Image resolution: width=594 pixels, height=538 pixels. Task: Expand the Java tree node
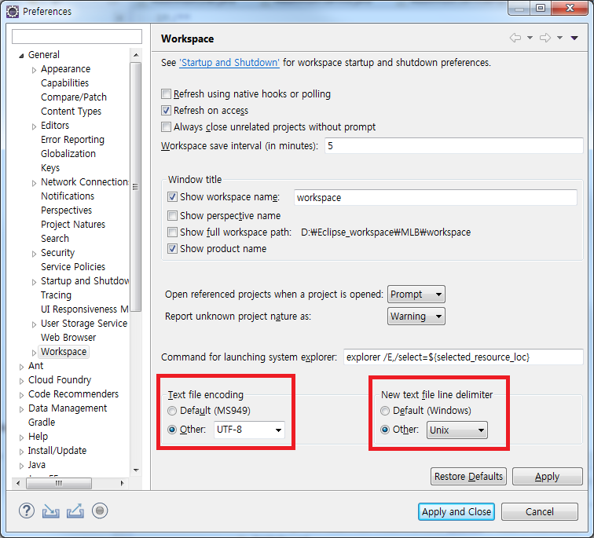(x=21, y=466)
